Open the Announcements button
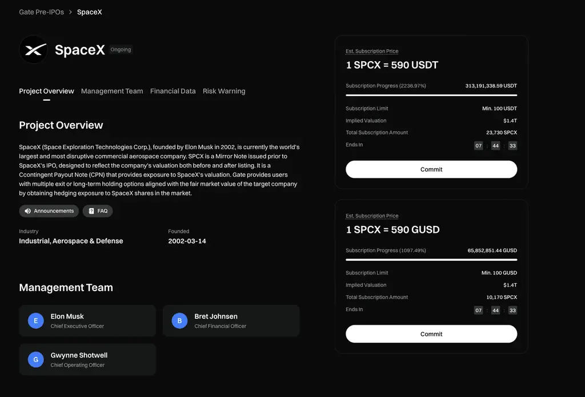This screenshot has height=397, width=585. (x=49, y=211)
